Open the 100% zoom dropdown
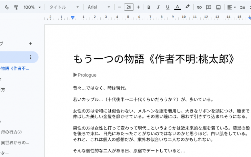 point(32,7)
